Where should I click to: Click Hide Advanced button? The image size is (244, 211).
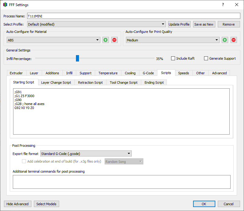coord(17,204)
